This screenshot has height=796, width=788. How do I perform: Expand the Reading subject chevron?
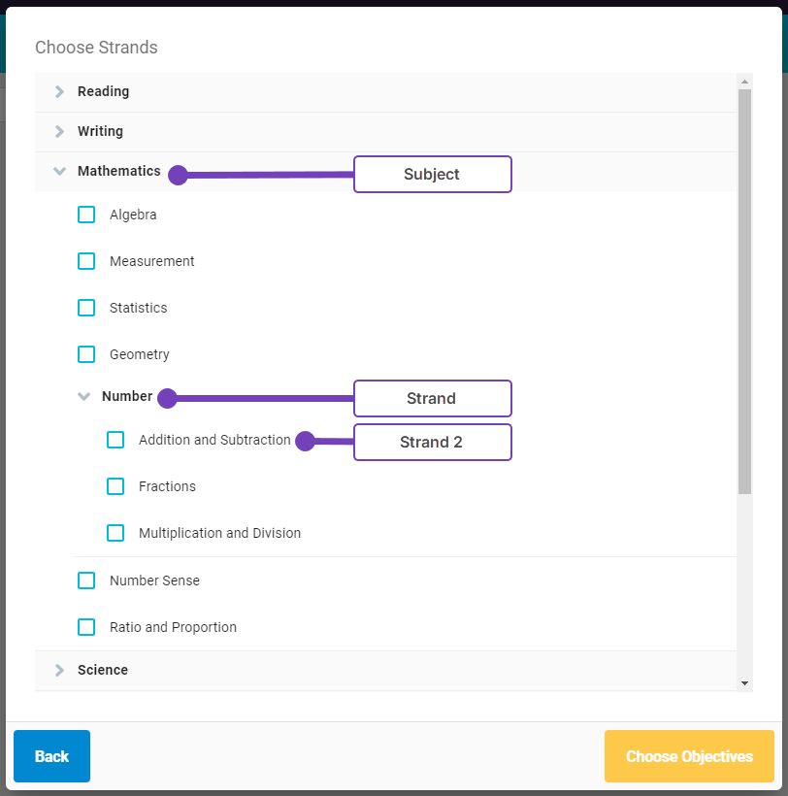[59, 91]
